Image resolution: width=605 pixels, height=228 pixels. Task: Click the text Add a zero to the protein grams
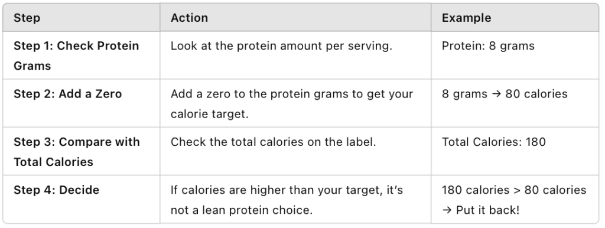[x=266, y=94]
